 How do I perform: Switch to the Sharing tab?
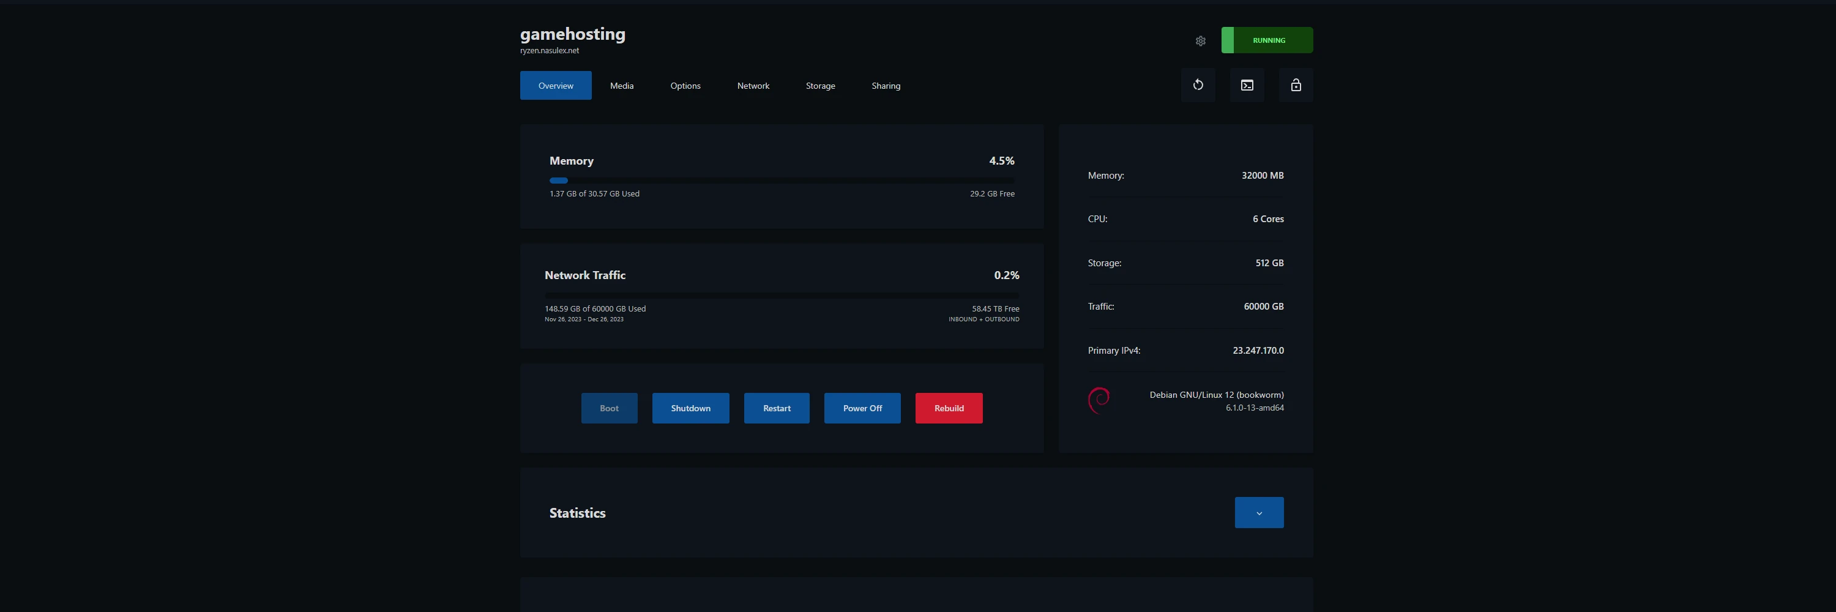pyautogui.click(x=885, y=85)
